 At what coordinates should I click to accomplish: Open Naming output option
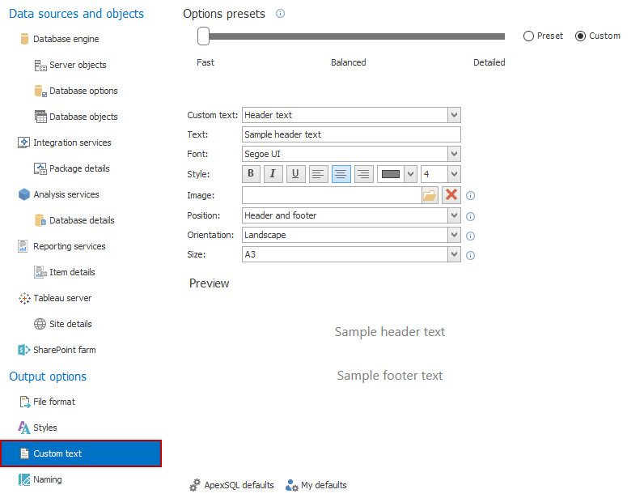48,479
